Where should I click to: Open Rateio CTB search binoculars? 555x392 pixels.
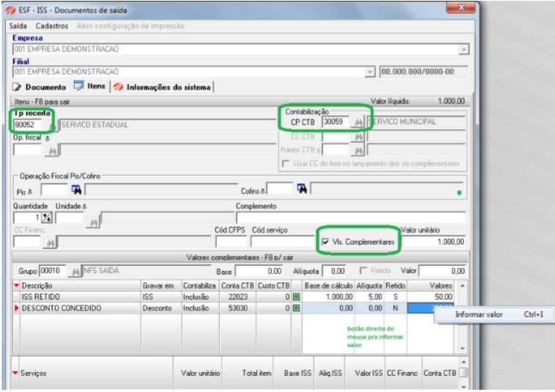(x=359, y=151)
